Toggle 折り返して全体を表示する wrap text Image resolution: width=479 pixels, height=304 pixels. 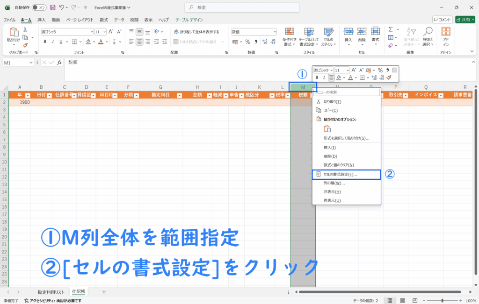coord(196,32)
